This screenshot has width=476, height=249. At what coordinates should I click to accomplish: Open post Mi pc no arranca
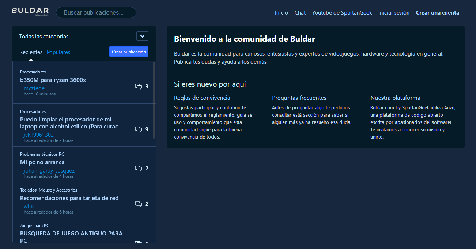(x=42, y=162)
